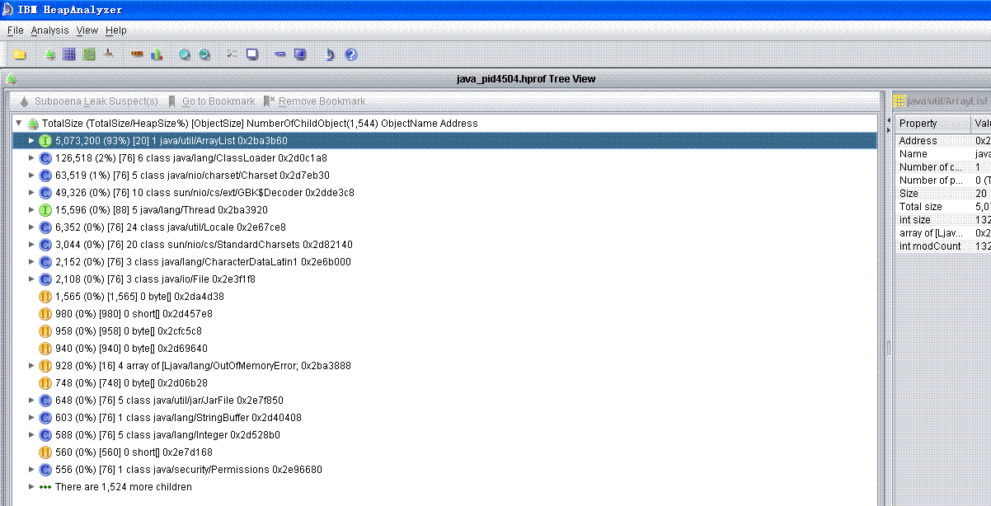991x506 pixels.
Task: Click the green grid table icon
Action: tap(88, 54)
